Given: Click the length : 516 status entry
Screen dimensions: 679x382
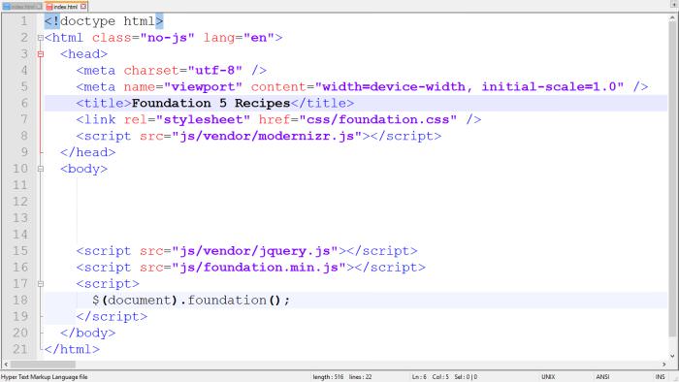Looking at the screenshot, I should 328,377.
